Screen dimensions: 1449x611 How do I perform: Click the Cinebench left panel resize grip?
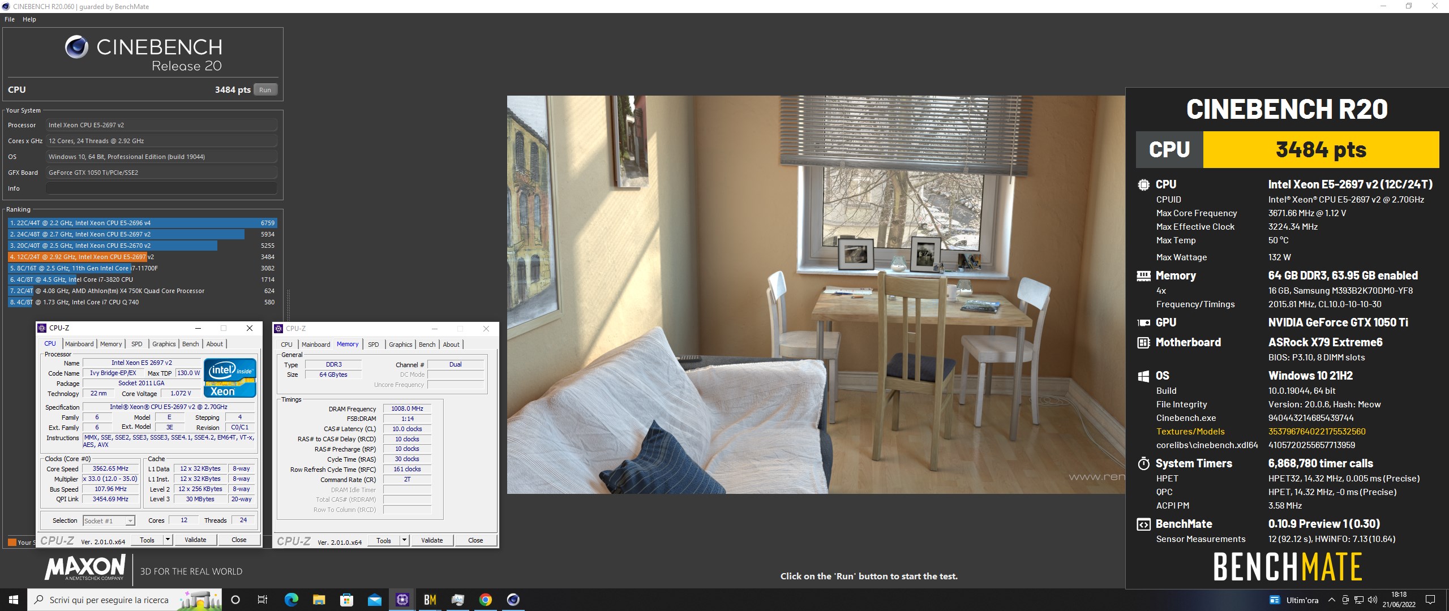288,305
